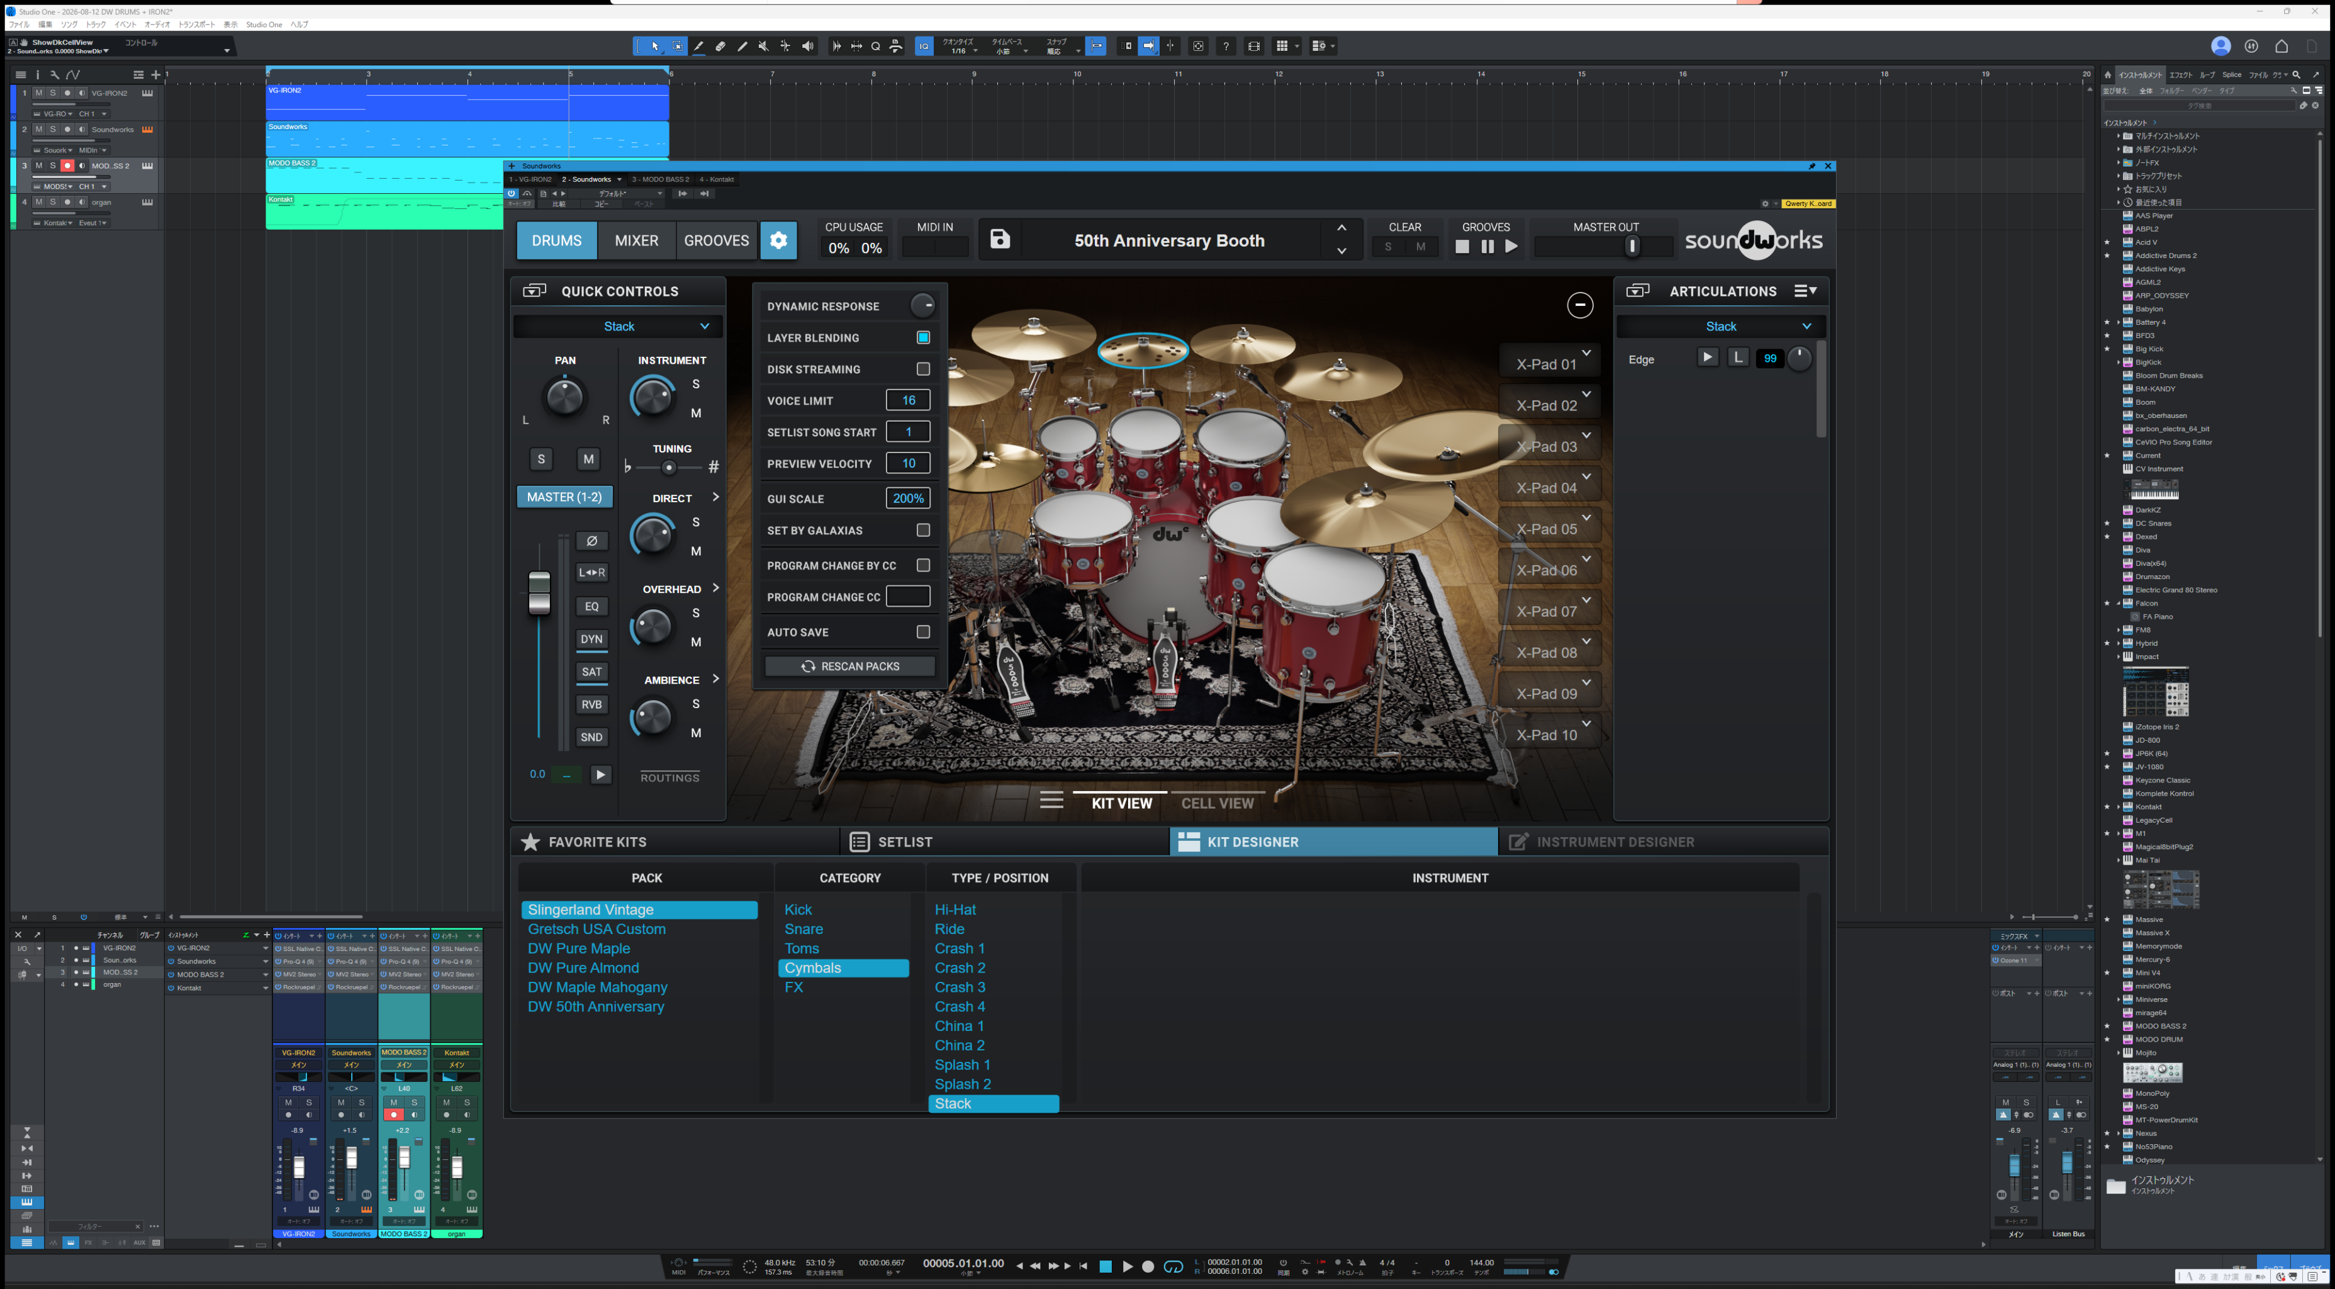Adjust the Quick Controls Pan knob

(x=564, y=397)
